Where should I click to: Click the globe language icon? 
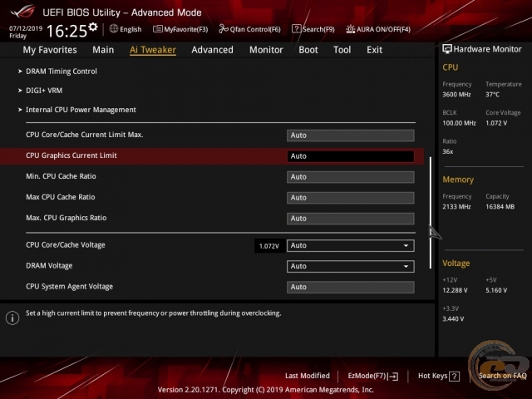tap(113, 29)
